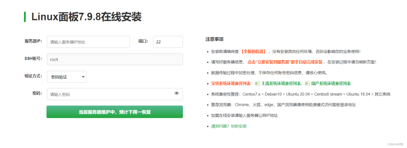Viewport: 407px width, 148px height.
Task: Click the spreadsheet icon before 主流系统环境兼容列表
Action: [x=257, y=83]
